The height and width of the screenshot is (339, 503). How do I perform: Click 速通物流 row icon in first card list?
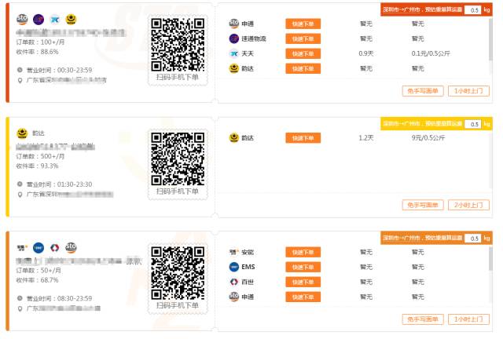point(234,38)
